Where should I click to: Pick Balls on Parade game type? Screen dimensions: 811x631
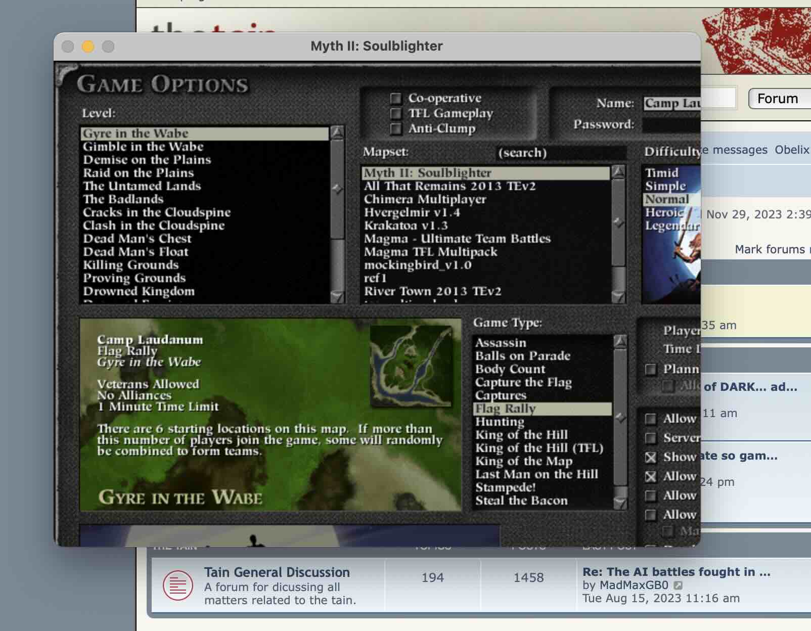[x=543, y=356]
